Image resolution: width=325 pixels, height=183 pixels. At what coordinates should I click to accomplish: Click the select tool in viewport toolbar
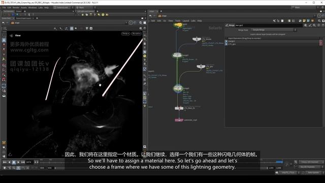[x=4, y=36]
